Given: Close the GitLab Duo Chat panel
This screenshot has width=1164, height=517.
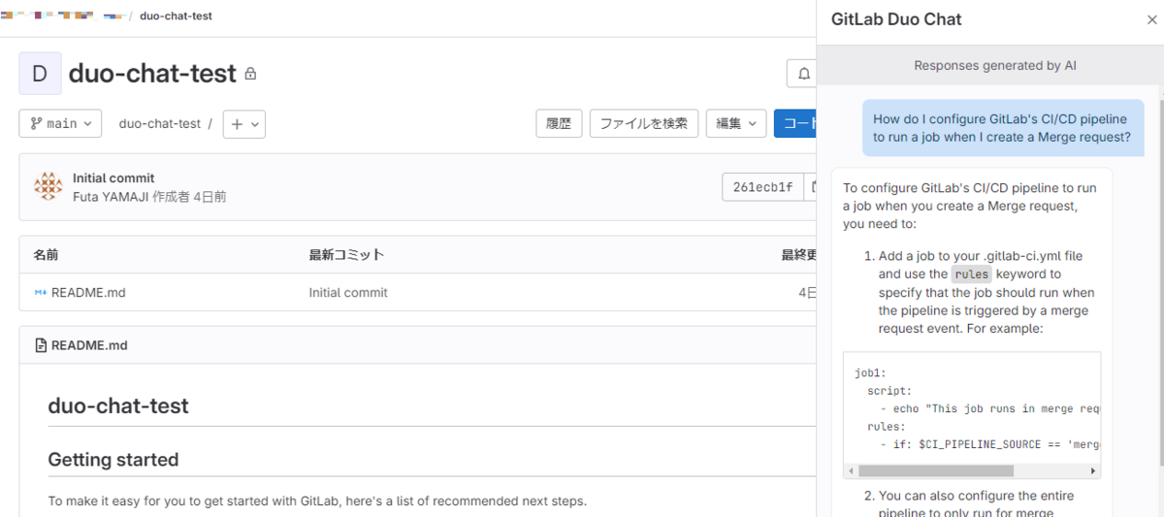Looking at the screenshot, I should pos(1151,19).
